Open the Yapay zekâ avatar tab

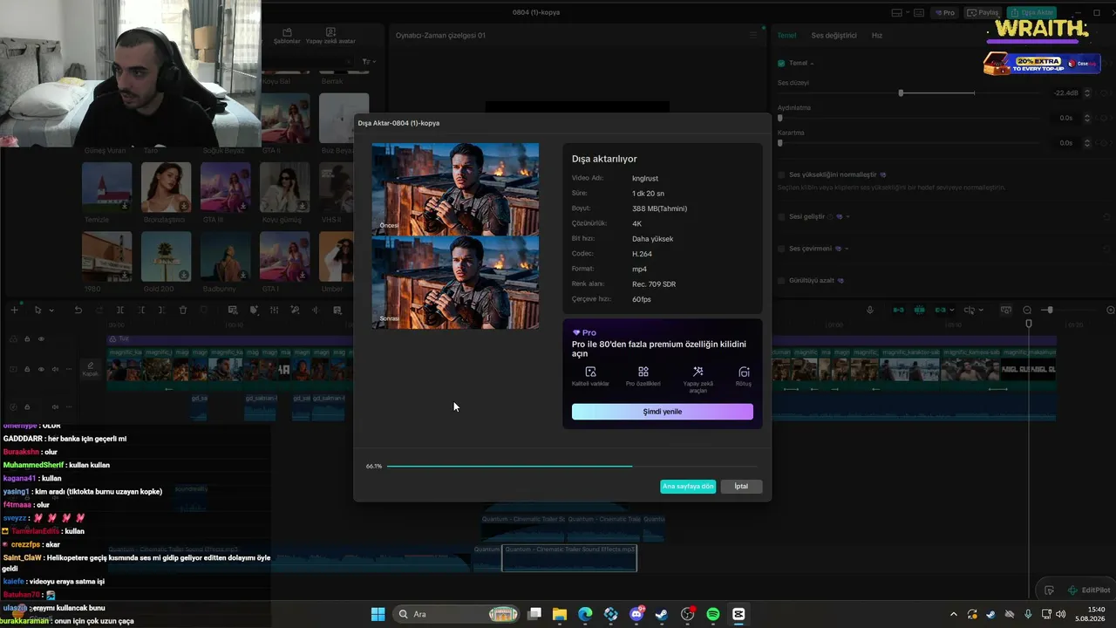[330, 36]
